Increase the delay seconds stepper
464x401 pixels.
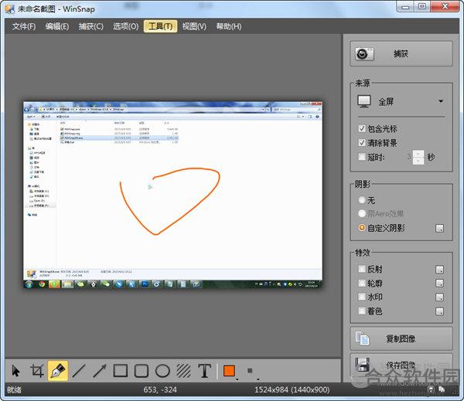pyautogui.click(x=418, y=154)
